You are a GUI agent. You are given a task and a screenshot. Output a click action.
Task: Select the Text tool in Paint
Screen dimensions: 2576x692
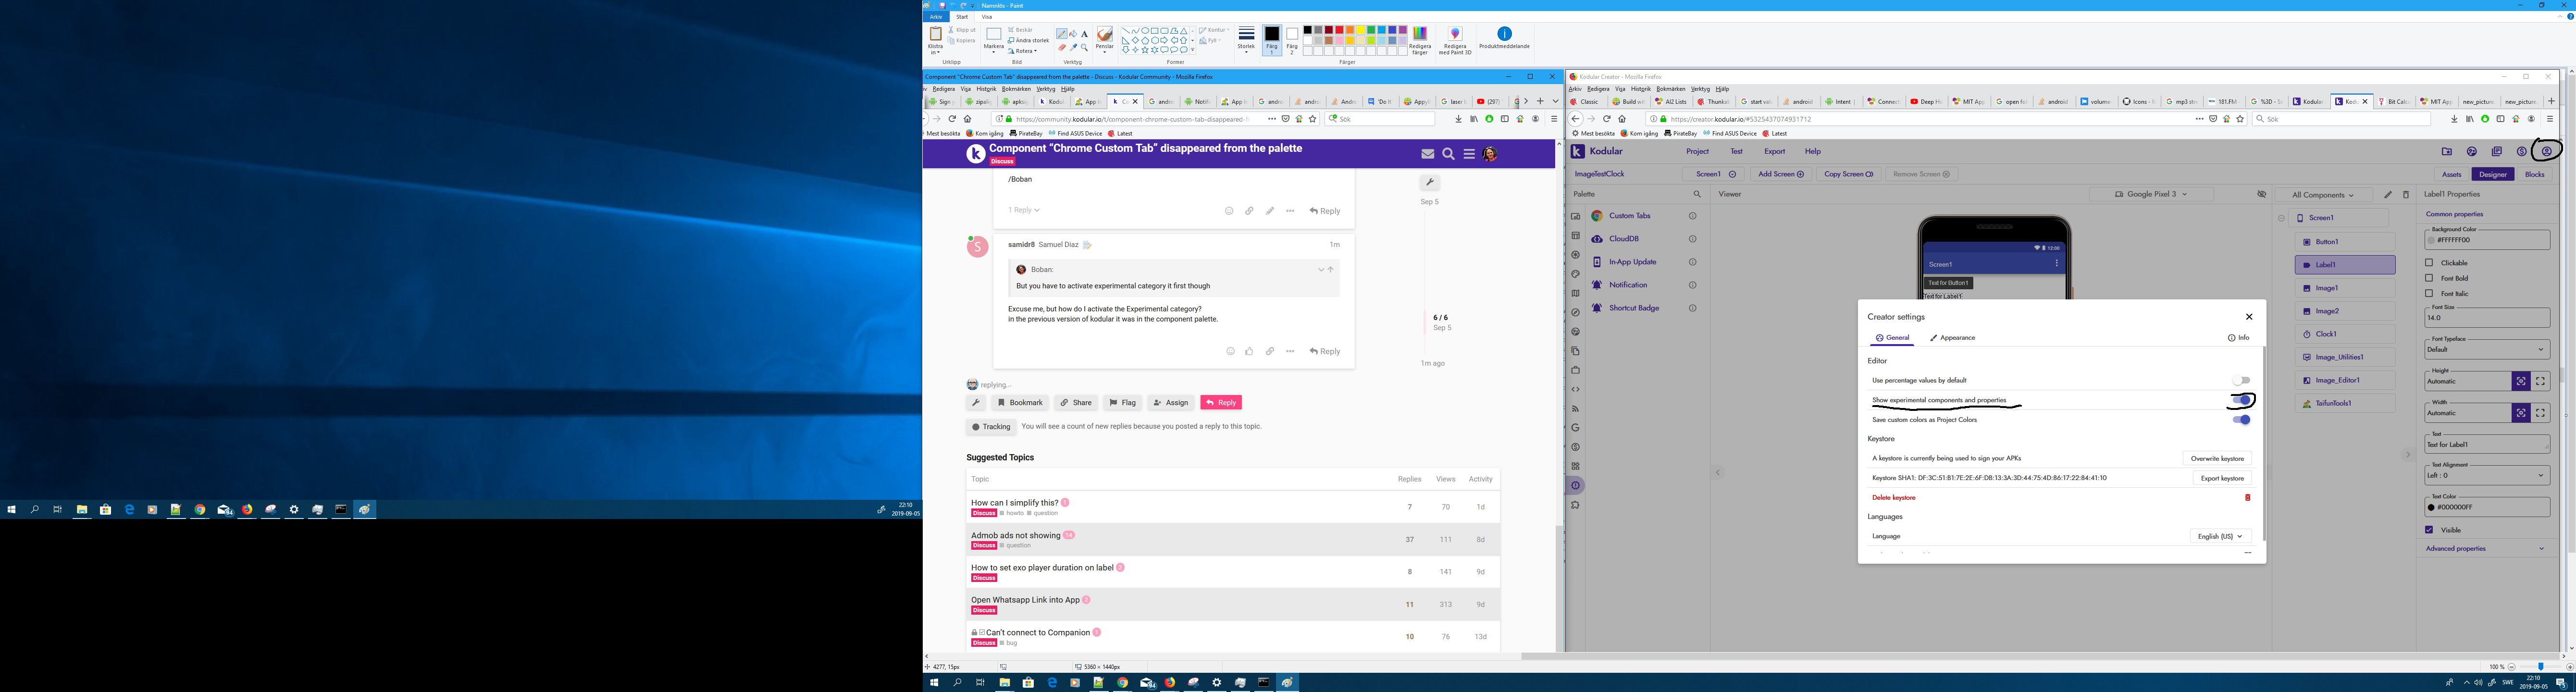(1085, 34)
